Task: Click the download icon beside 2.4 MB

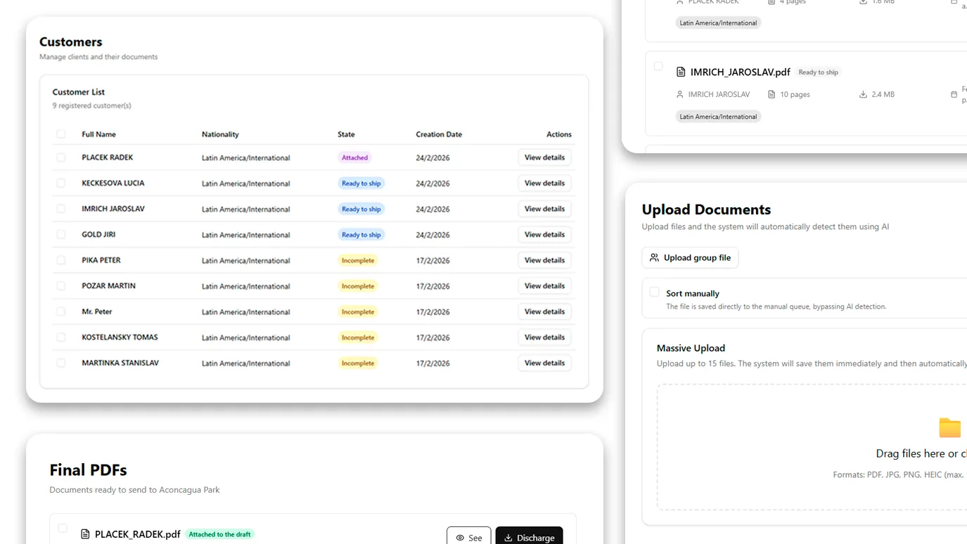Action: point(863,94)
